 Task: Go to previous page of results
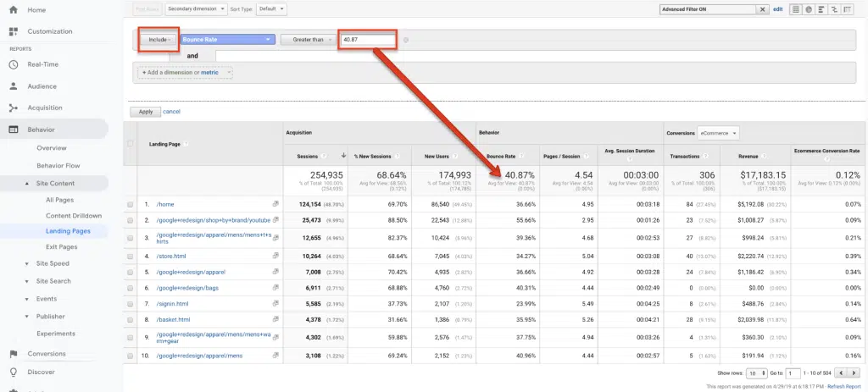pyautogui.click(x=840, y=373)
